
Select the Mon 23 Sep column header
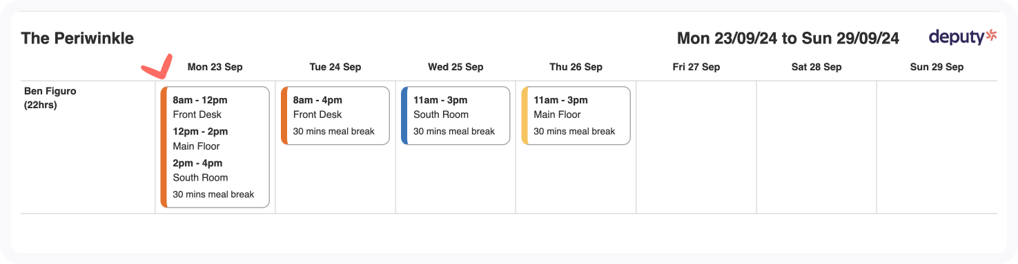click(x=215, y=67)
